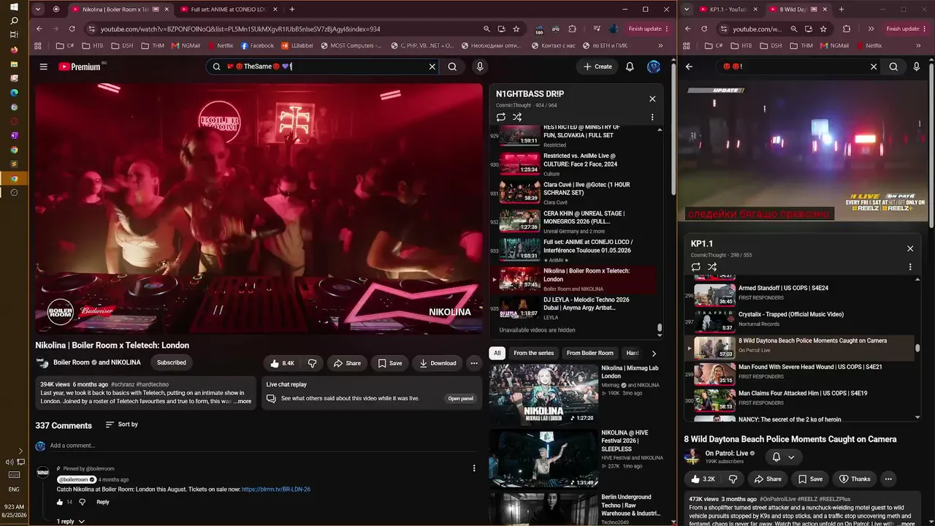Viewport: 935px width, 526px height.
Task: Open N1GHTBASS DR!P playlist options menu
Action: click(652, 117)
